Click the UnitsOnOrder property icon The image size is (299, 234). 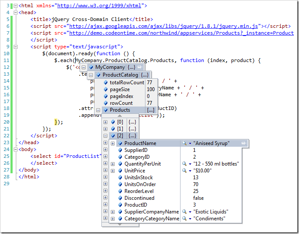click(120, 185)
